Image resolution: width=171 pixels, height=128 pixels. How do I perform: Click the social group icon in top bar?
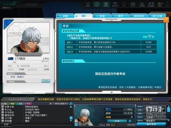[133, 4]
